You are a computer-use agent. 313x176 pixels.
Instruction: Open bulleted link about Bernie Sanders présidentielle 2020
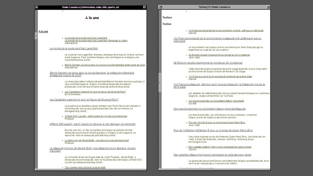(x=105, y=65)
